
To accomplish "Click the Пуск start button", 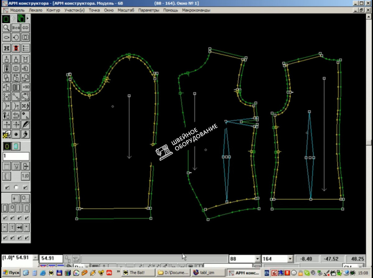I will click(x=11, y=273).
